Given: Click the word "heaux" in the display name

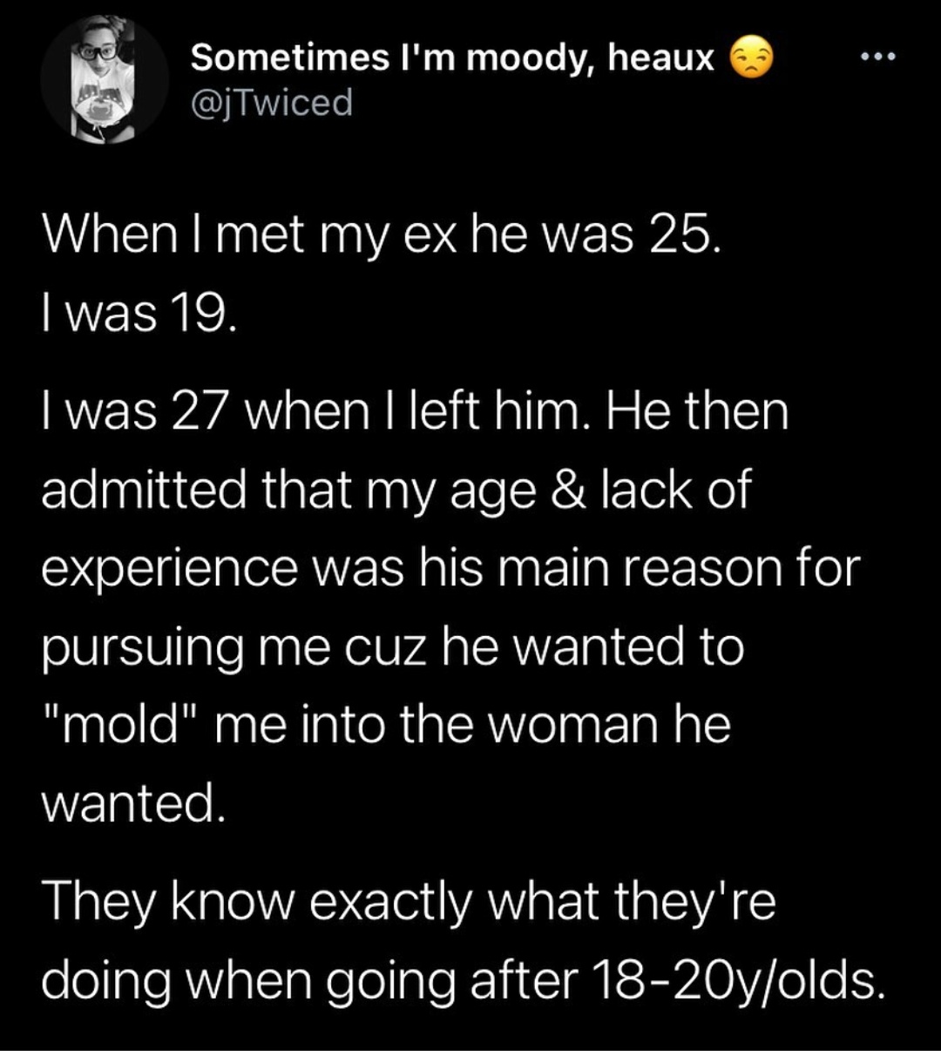Looking at the screenshot, I should point(662,60).
